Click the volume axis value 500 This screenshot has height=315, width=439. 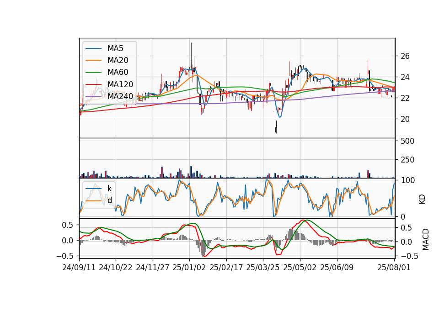pyautogui.click(x=407, y=141)
